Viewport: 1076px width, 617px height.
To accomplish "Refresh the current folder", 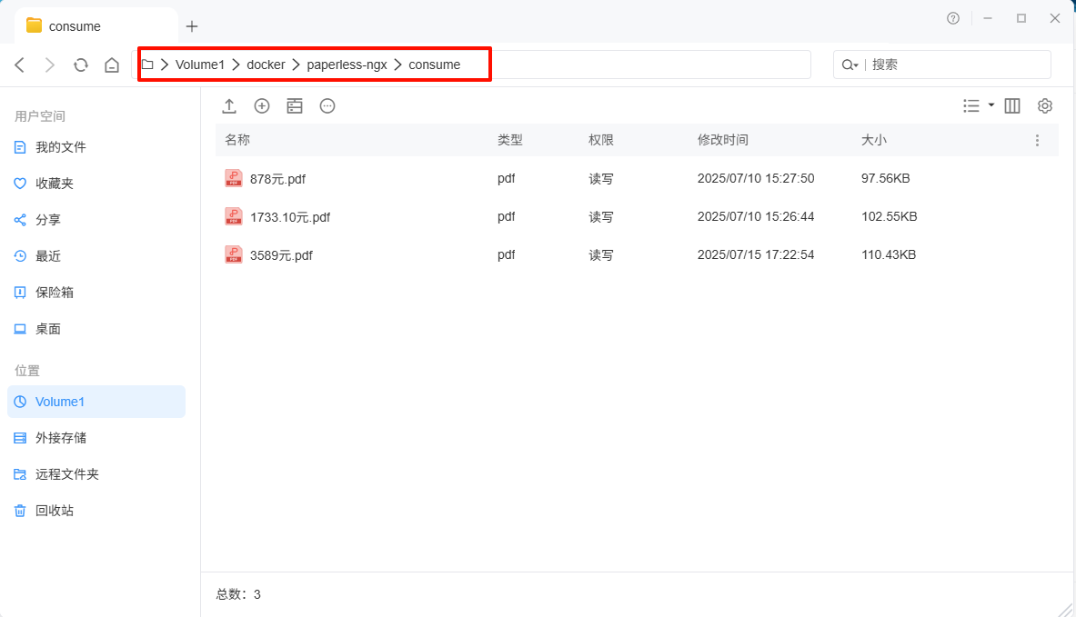I will pyautogui.click(x=81, y=65).
